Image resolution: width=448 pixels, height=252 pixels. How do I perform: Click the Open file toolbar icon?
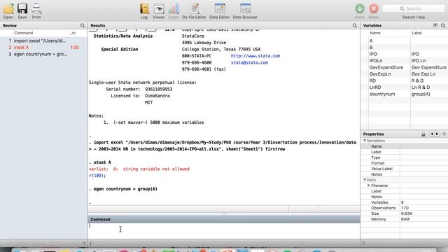(8, 9)
